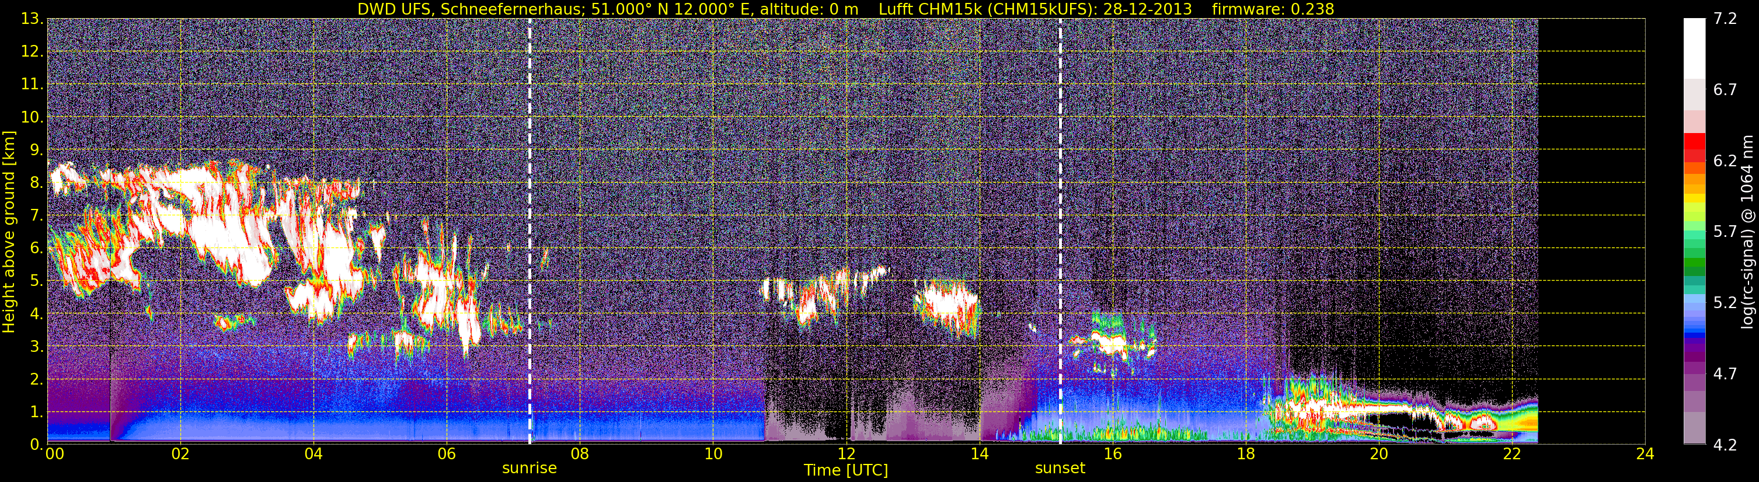Click the 7.2 colorbar tick label
This screenshot has width=1759, height=482.
1725,19
